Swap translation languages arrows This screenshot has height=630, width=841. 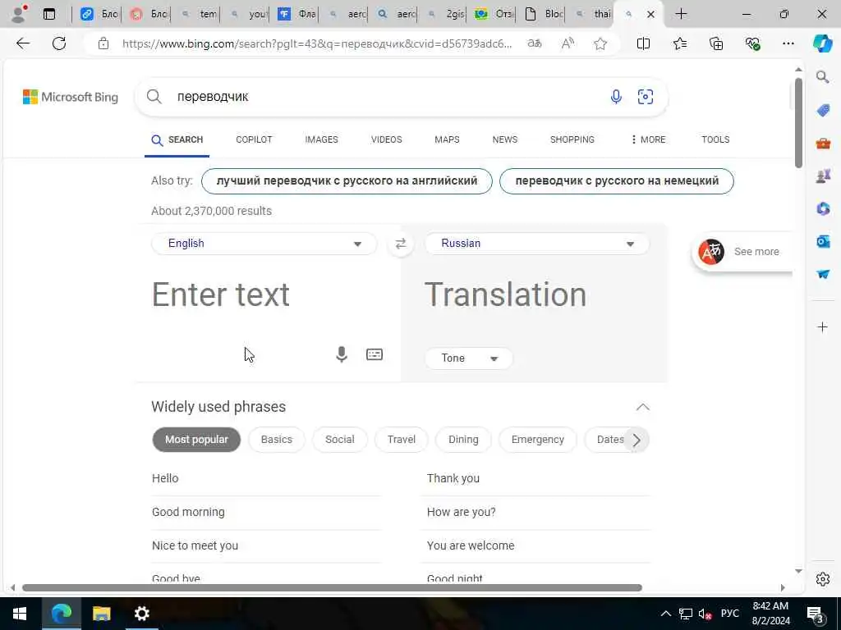pyautogui.click(x=401, y=244)
